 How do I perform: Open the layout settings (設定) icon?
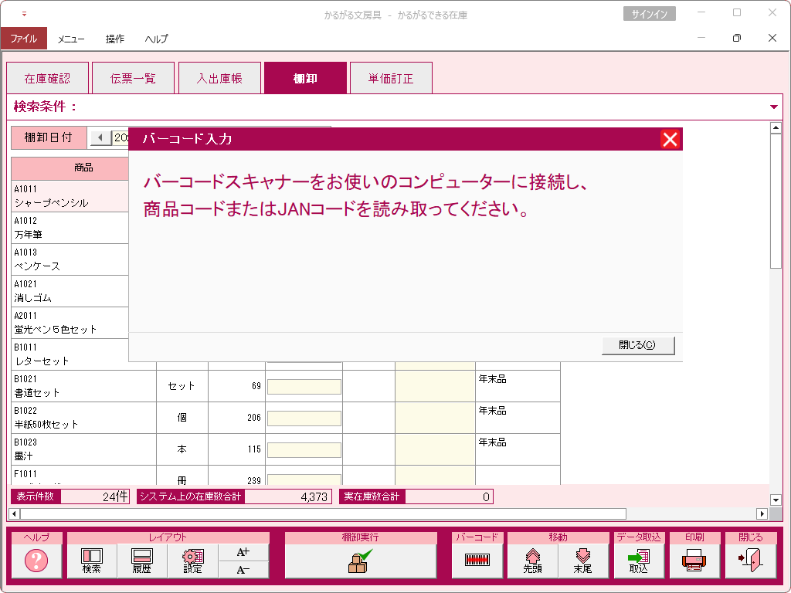[x=192, y=561]
